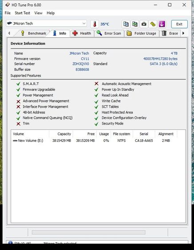Select the Info tab
Image resolution: width=194 pixels, height=250 pixels.
click(60, 33)
